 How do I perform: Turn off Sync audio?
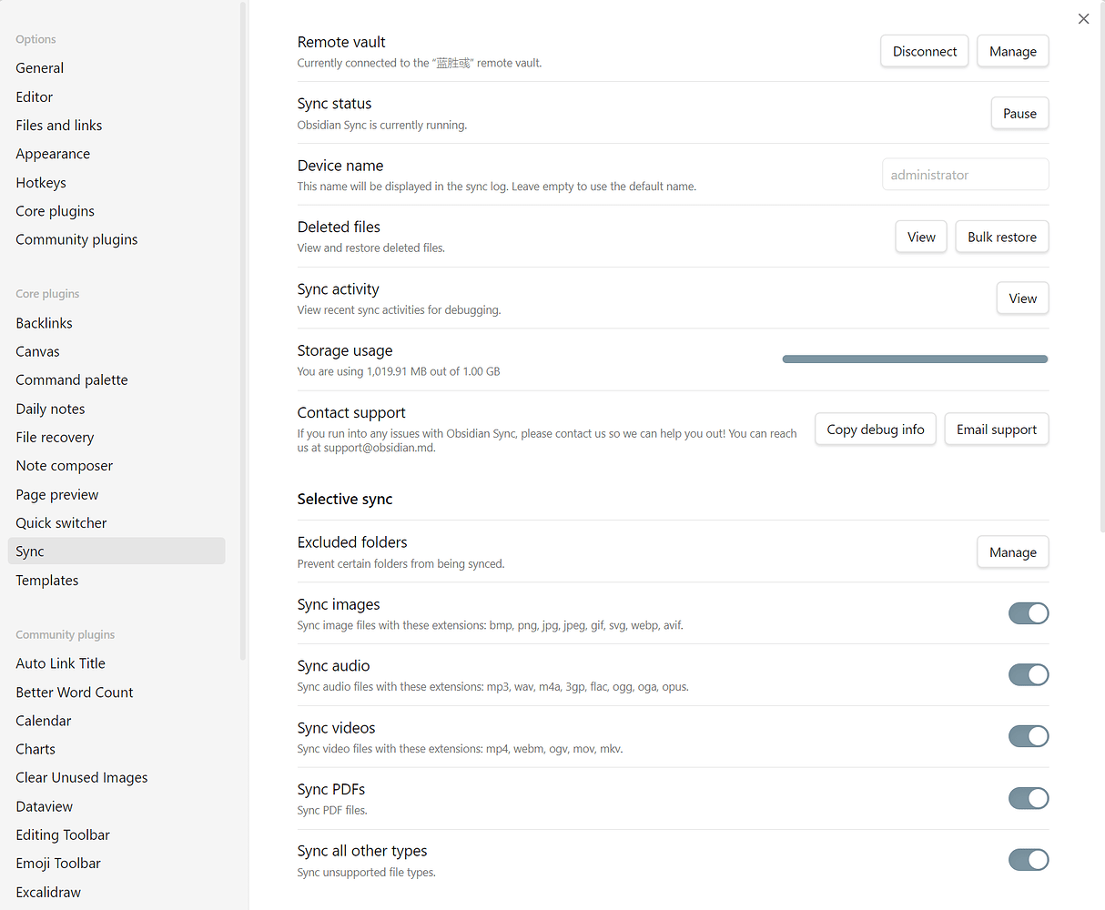pyautogui.click(x=1028, y=674)
